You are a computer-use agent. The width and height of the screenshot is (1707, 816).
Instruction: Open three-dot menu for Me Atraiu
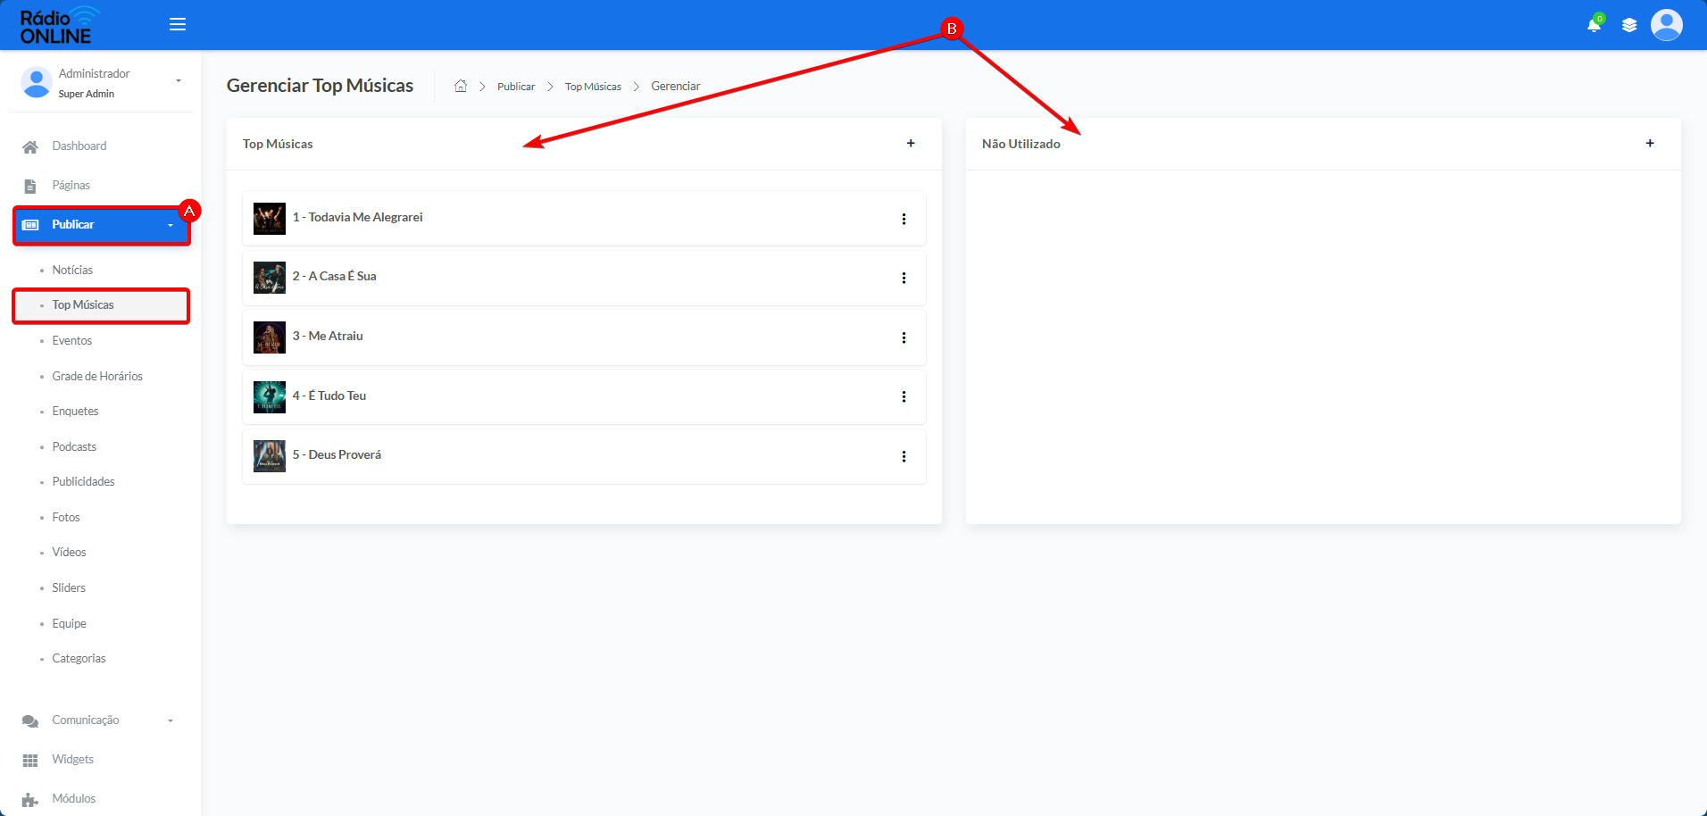pyautogui.click(x=903, y=337)
